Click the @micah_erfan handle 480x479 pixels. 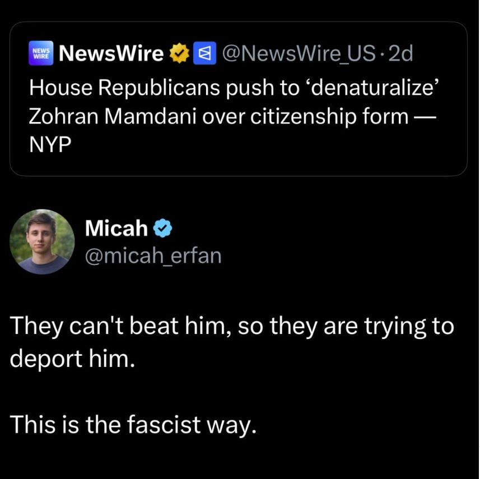(x=152, y=255)
